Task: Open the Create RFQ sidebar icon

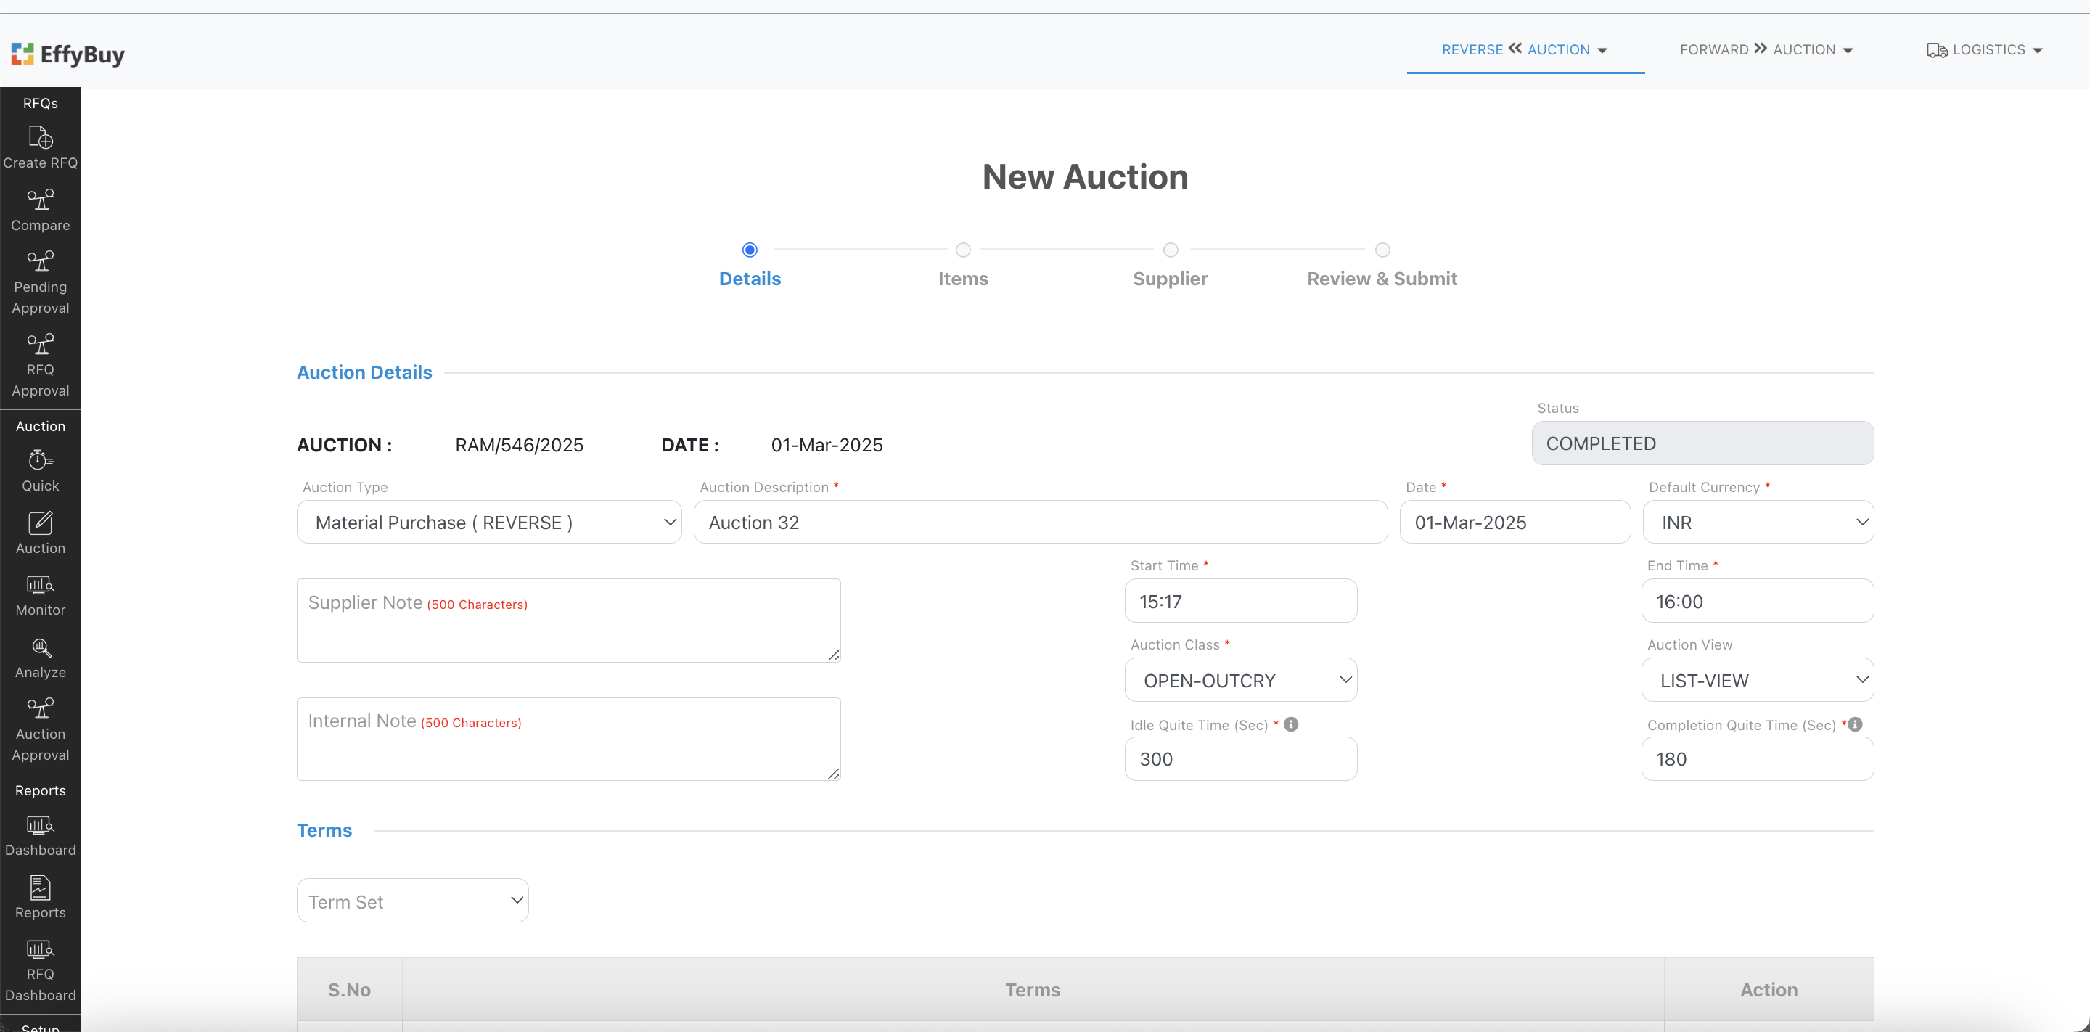Action: click(x=41, y=138)
